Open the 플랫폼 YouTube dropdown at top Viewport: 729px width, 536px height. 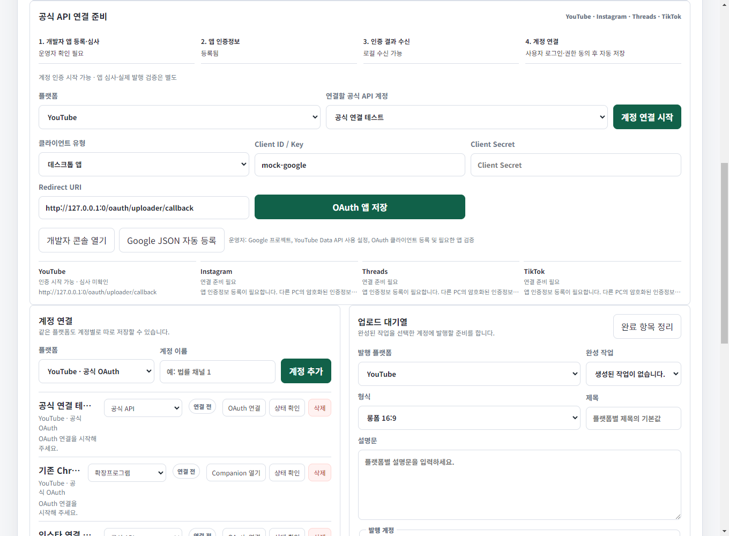180,117
